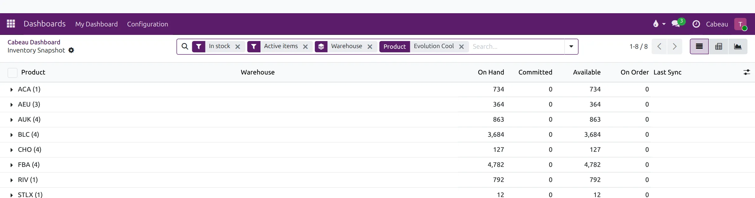Switch to pivot table view

719,47
